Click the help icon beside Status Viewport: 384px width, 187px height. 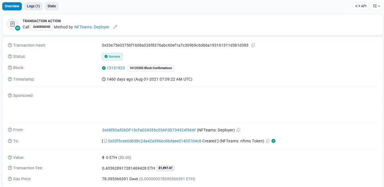click(10, 56)
